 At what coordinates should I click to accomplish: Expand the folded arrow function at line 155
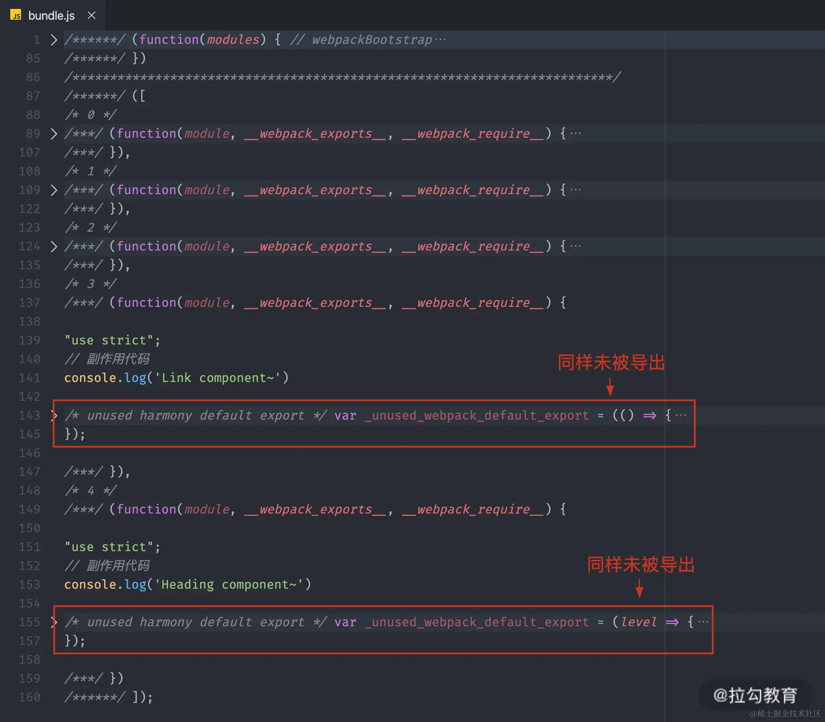click(x=54, y=622)
